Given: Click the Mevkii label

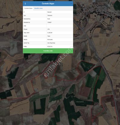Looking at the screenshot, I should click(x=25, y=39).
